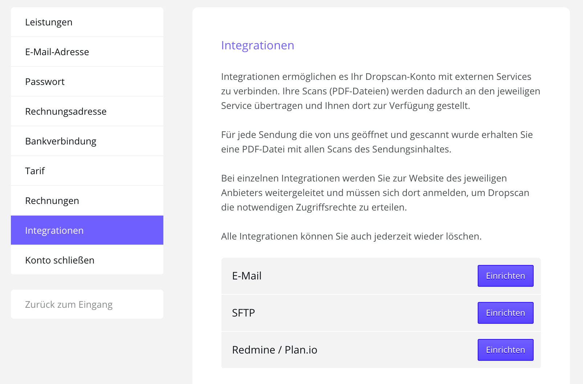Click the note about deleting integrations
Image resolution: width=583 pixels, height=384 pixels.
351,236
